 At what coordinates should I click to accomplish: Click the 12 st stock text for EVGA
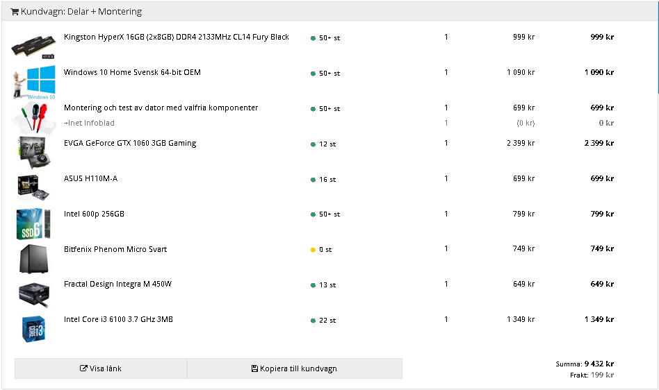point(327,144)
